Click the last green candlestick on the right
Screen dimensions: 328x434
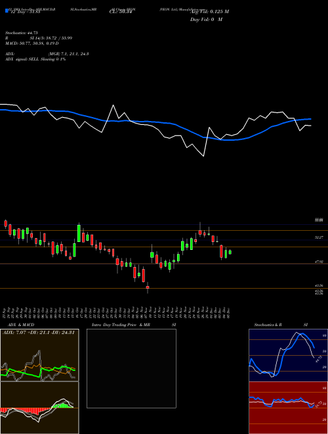[230, 252]
